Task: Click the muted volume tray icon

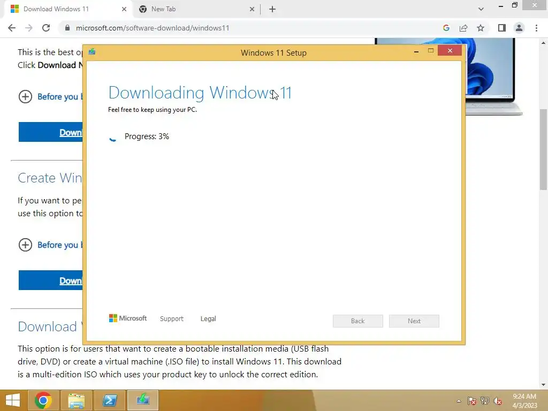Action: [x=498, y=401]
